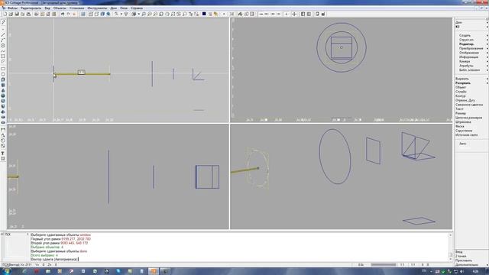Create a new file via toolbar icon
The width and height of the screenshot is (489, 275).
[5, 14]
